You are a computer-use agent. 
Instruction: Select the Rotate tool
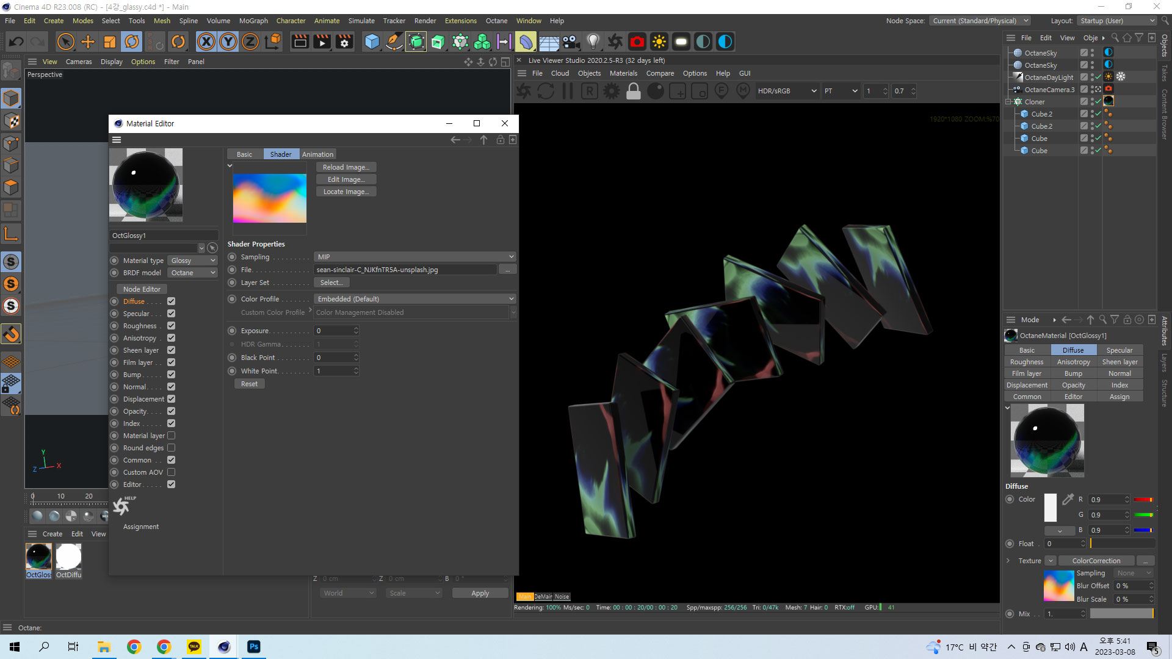click(132, 41)
